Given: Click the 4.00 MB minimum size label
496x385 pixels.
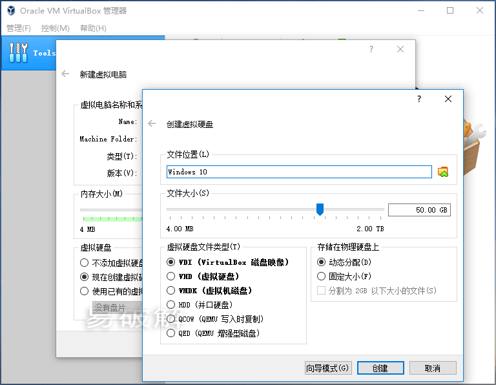Looking at the screenshot, I should 180,229.
